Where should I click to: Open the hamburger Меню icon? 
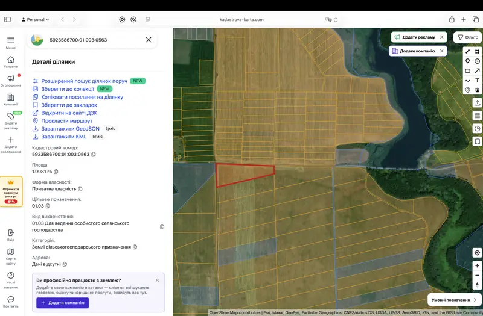coord(11,40)
